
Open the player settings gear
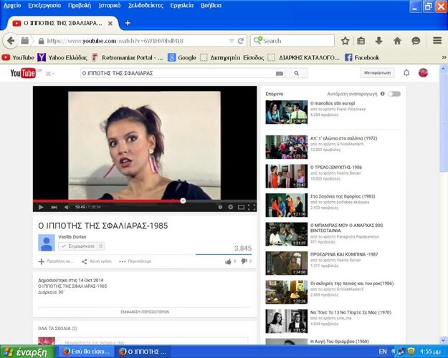pyautogui.click(x=231, y=207)
